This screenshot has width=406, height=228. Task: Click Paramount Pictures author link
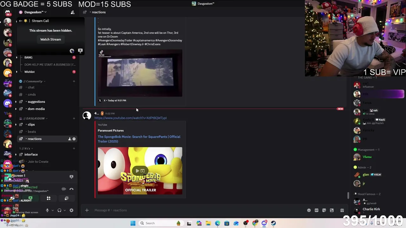tap(111, 130)
